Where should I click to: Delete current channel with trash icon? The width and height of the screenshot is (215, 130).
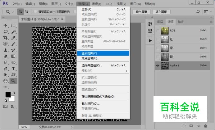[205, 126]
